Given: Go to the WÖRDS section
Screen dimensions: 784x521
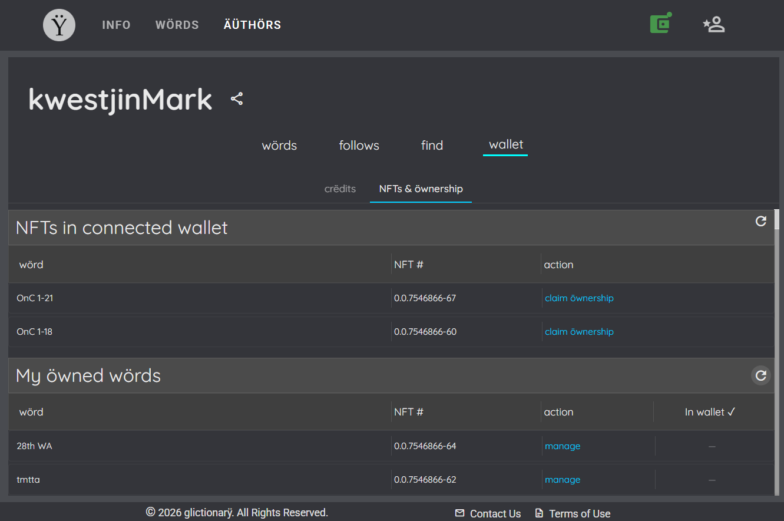Looking at the screenshot, I should [x=177, y=25].
